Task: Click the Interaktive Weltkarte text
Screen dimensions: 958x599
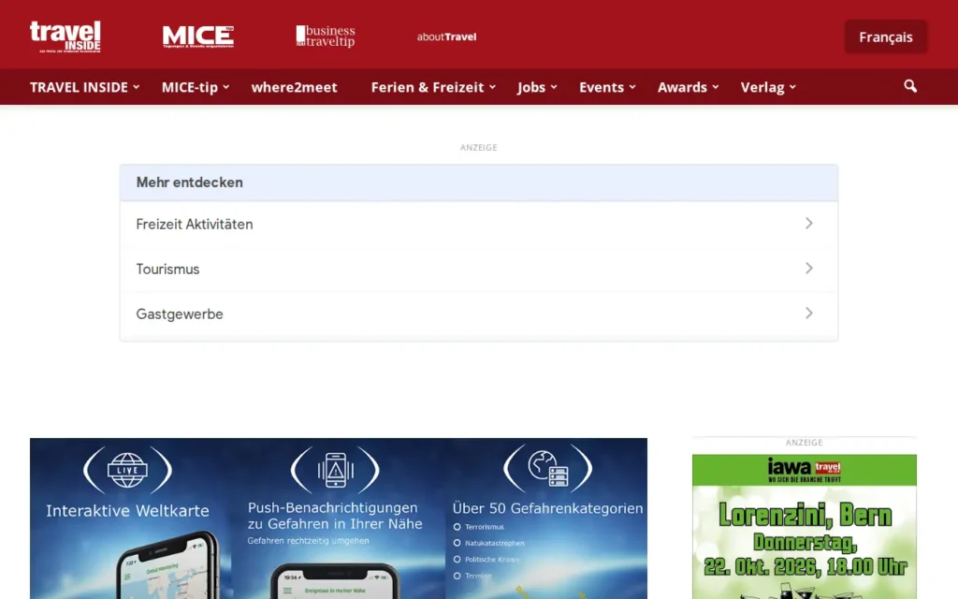Action: 127,510
